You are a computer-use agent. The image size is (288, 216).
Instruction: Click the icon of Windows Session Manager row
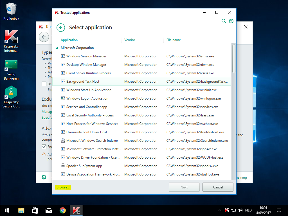63,56
